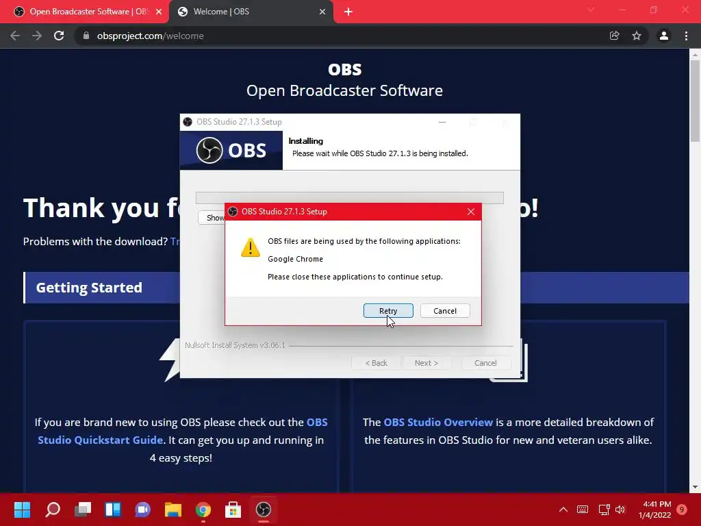The image size is (701, 526).
Task: Open the notification badge showing 9
Action: (x=682, y=510)
